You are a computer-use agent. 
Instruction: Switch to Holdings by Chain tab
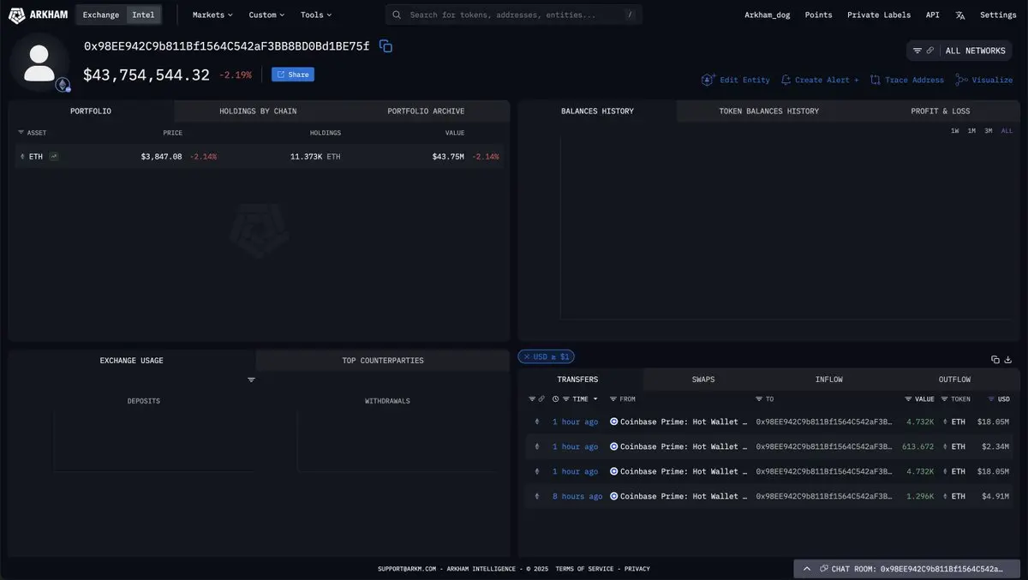[x=258, y=111]
